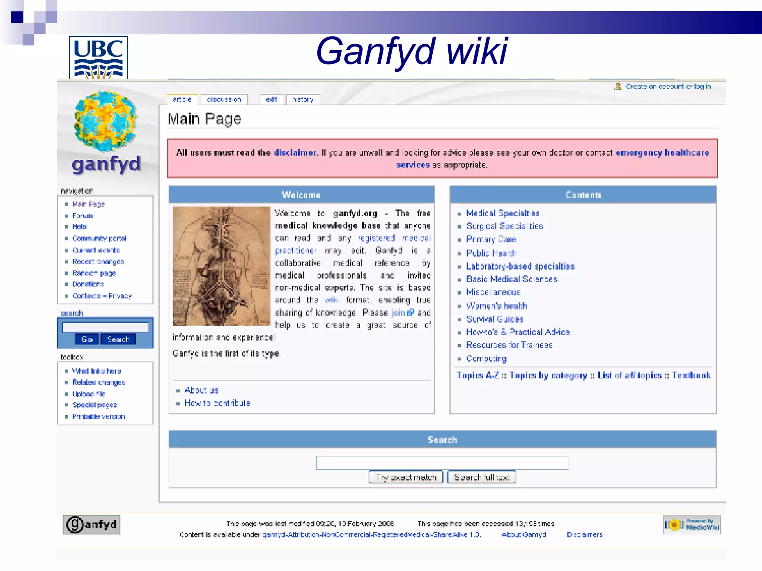Click the sidebar Search button
The height and width of the screenshot is (571, 762).
click(118, 339)
